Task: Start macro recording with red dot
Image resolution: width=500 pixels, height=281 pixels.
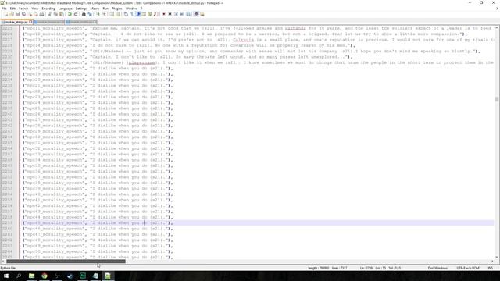Action: pyautogui.click(x=164, y=14)
